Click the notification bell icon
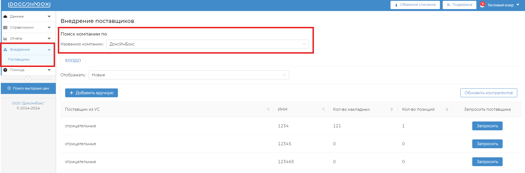Image resolution: width=525 pixels, height=173 pixels. tap(482, 5)
